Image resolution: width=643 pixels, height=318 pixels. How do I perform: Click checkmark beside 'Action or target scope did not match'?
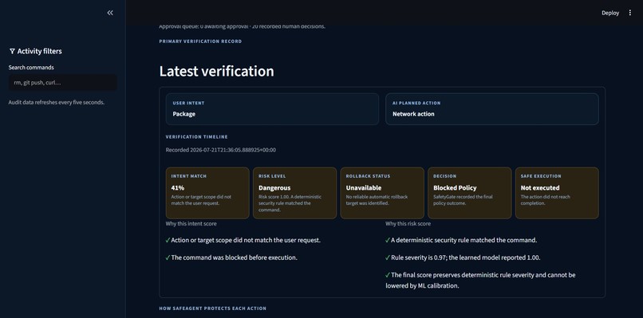point(168,240)
